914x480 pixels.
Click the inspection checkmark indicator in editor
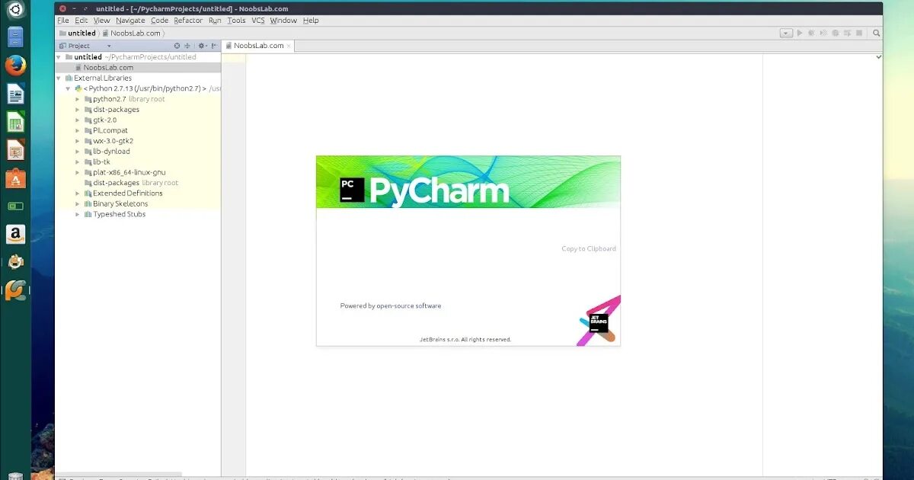pyautogui.click(x=879, y=56)
